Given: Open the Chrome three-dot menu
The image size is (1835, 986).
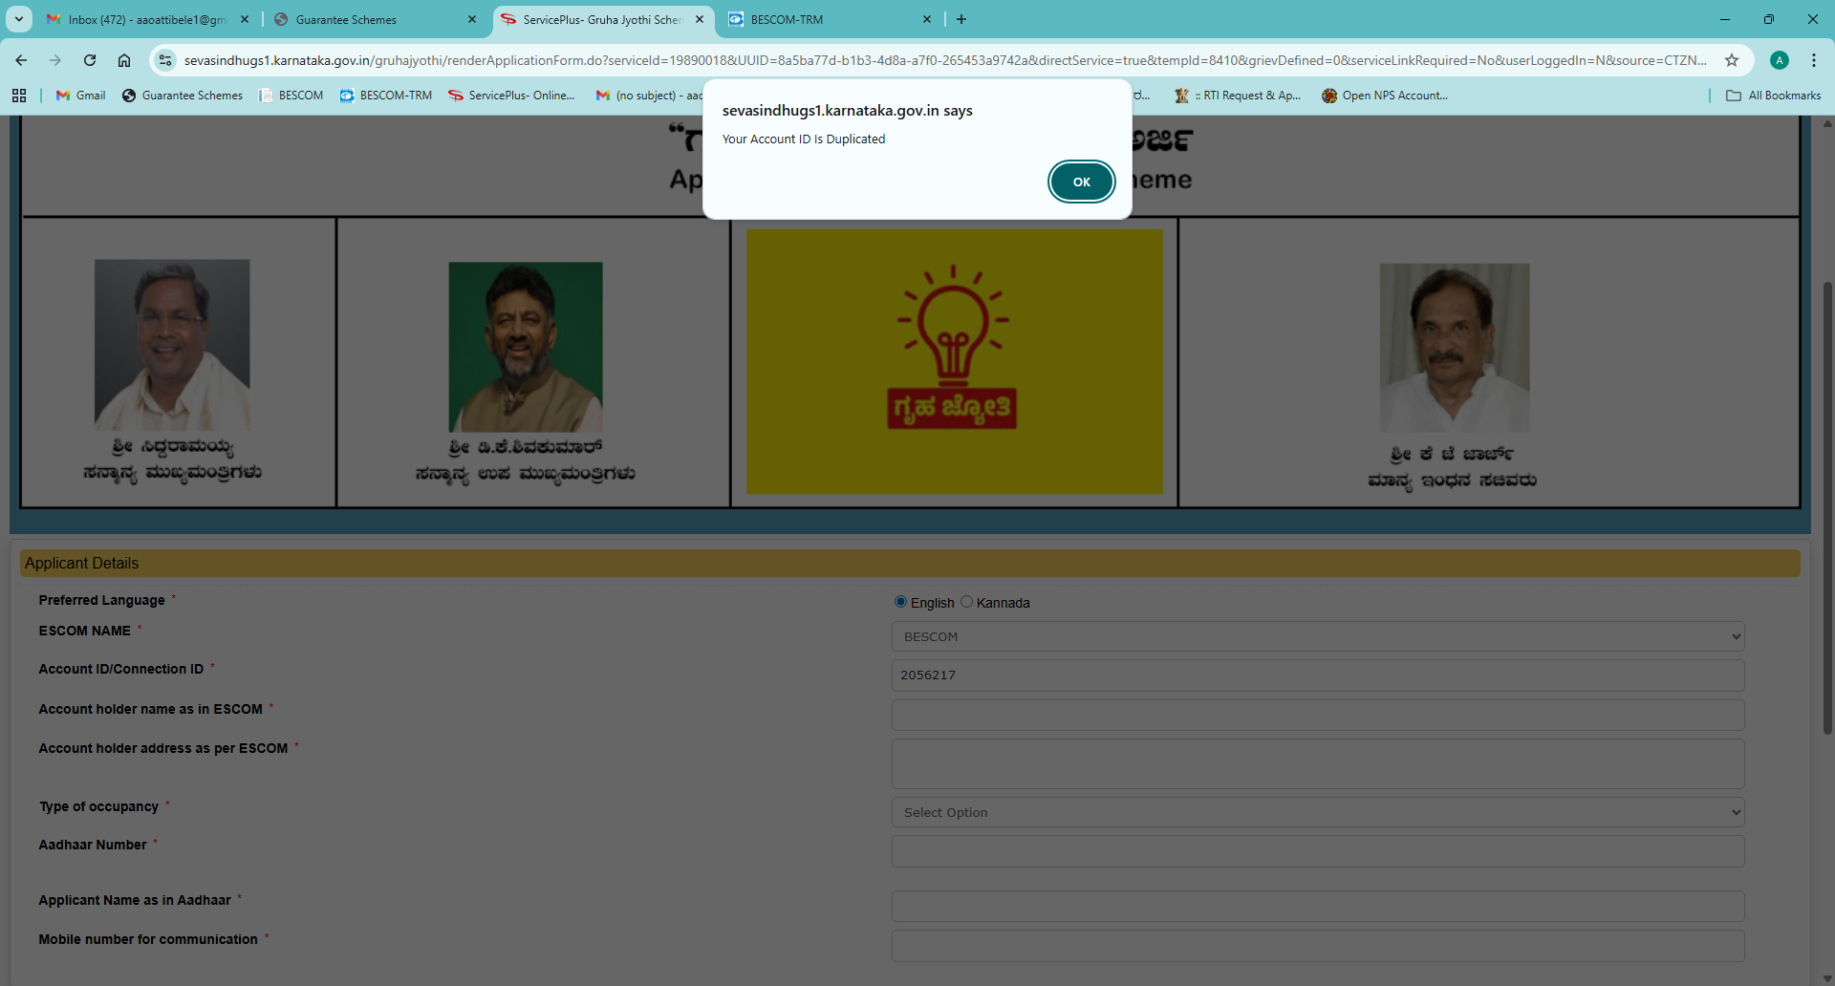Looking at the screenshot, I should (1814, 60).
